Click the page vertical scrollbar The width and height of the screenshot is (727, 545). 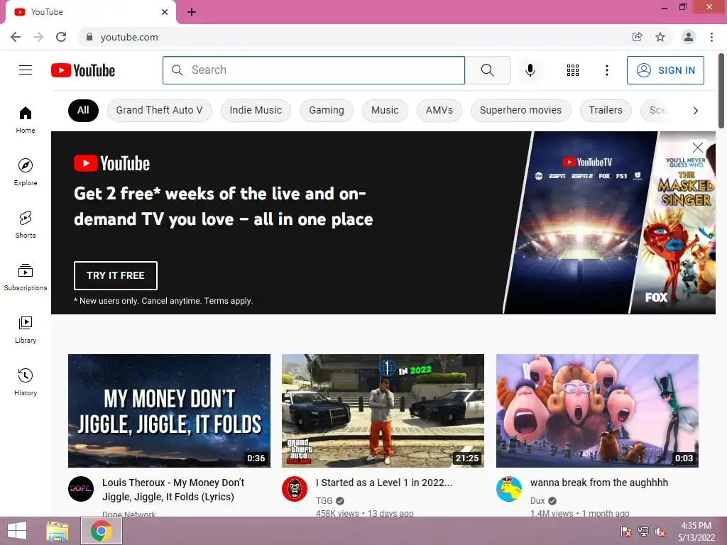pos(721,92)
